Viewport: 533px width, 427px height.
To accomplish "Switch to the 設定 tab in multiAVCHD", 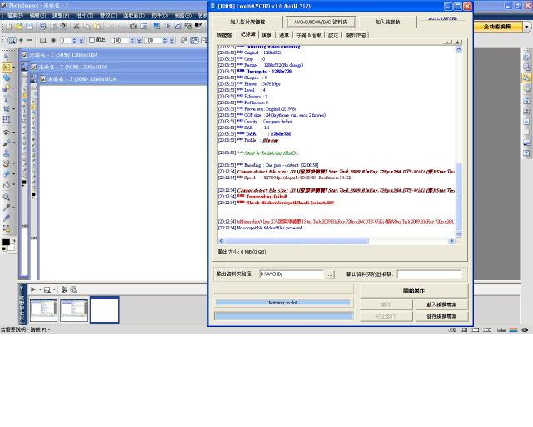I will tap(333, 35).
